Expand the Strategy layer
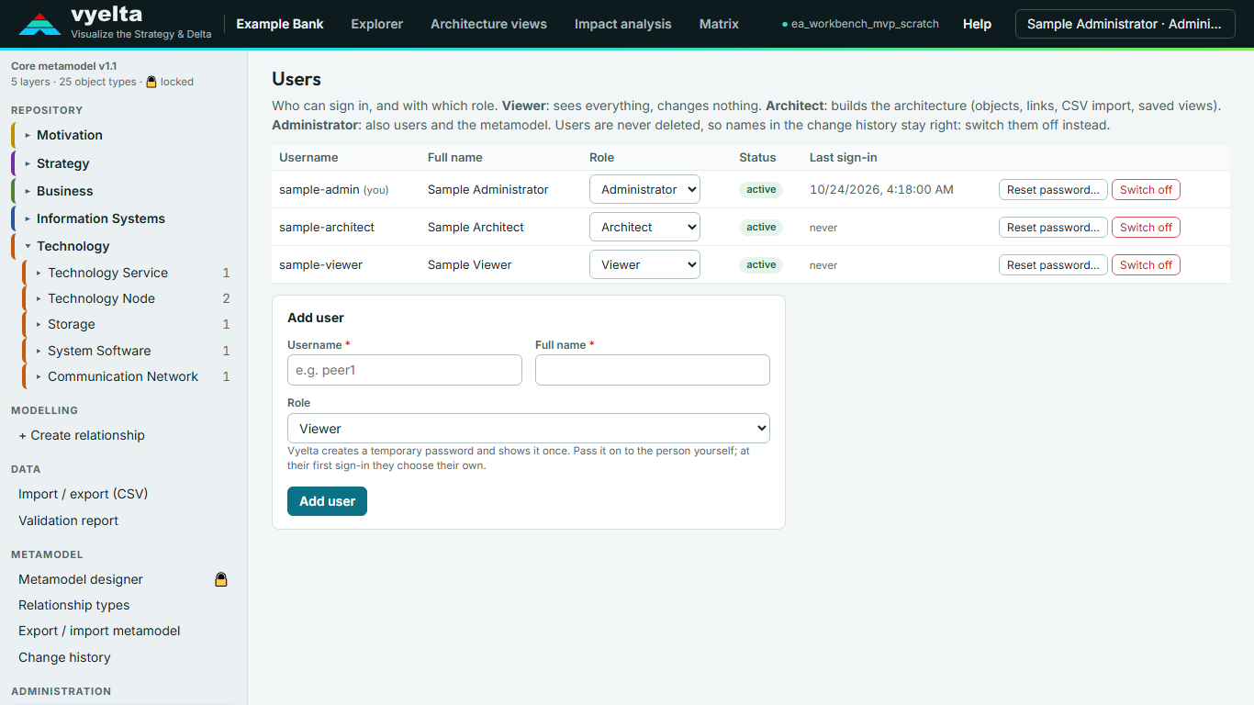 pos(28,163)
